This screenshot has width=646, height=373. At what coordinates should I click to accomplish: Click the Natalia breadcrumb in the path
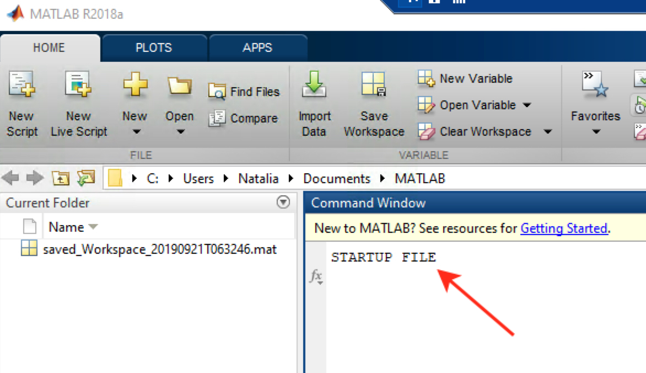pyautogui.click(x=258, y=178)
